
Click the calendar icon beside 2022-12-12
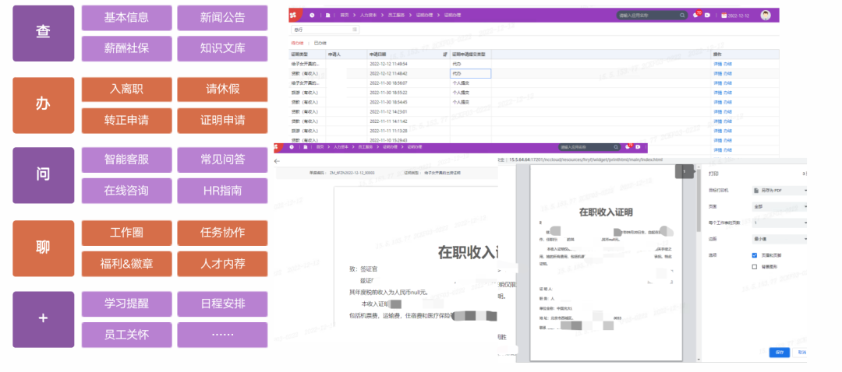[x=724, y=15]
